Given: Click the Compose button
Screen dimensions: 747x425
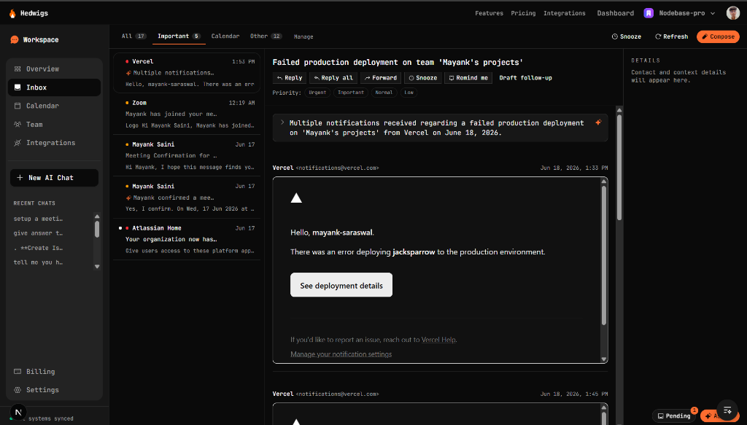Looking at the screenshot, I should (x=718, y=36).
